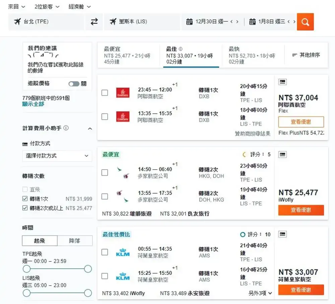This screenshot has height=304, width=335.
Task: Open the 經濟艙 cabin class dropdown
Action: tap(80, 7)
